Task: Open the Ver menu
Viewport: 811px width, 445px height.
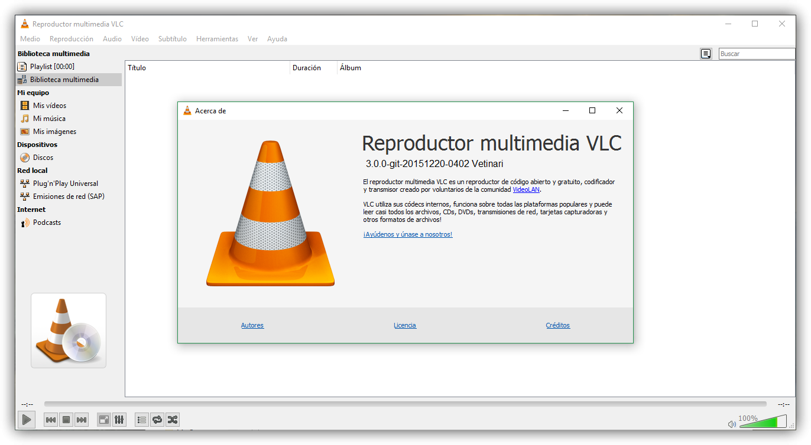Action: [x=253, y=39]
